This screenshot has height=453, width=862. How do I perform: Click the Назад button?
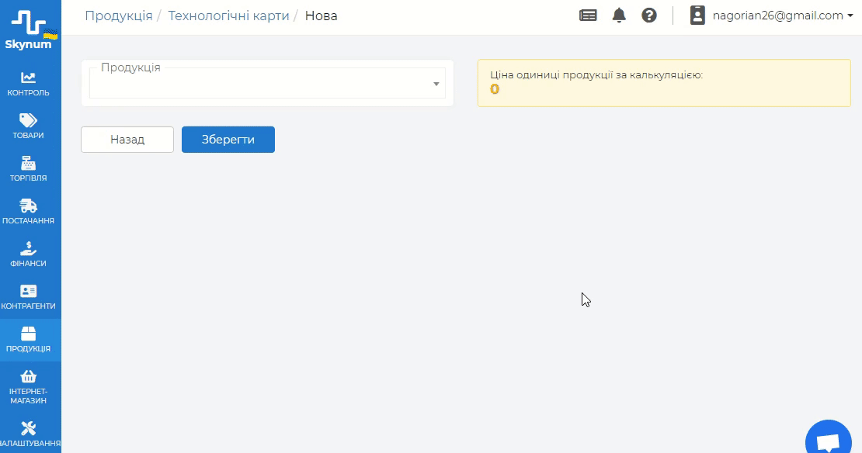click(x=127, y=140)
